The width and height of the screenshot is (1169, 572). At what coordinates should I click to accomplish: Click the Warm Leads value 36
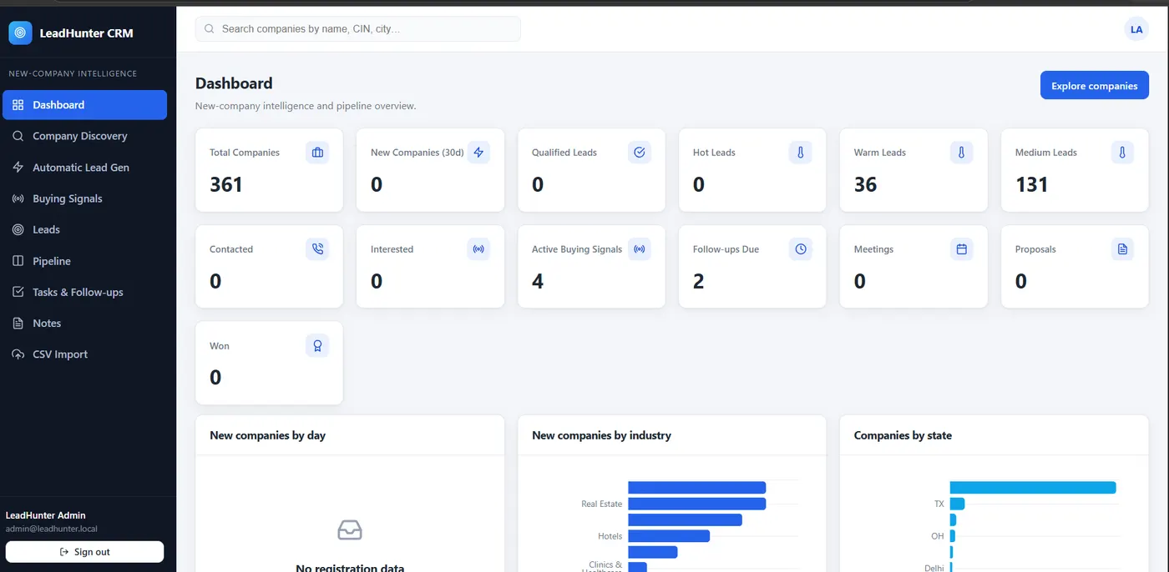coord(866,184)
